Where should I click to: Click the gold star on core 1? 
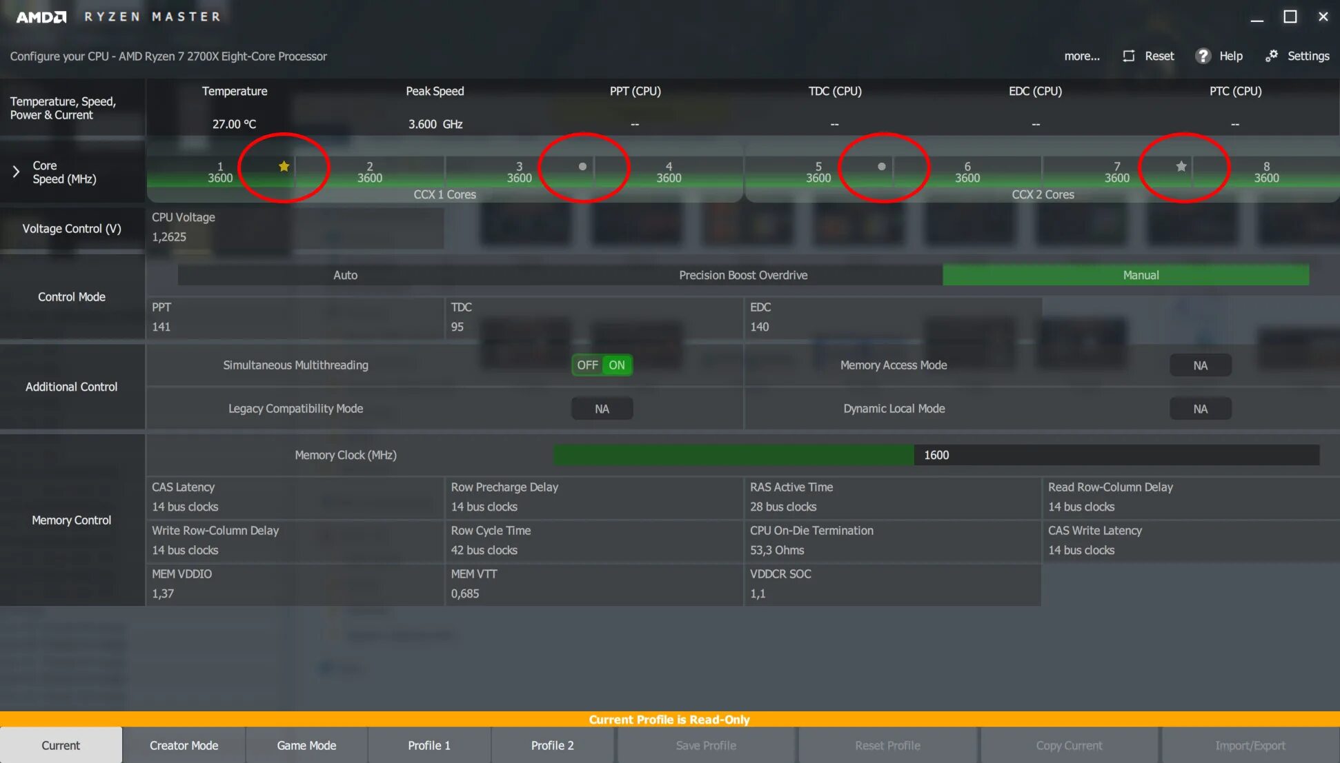(x=284, y=166)
